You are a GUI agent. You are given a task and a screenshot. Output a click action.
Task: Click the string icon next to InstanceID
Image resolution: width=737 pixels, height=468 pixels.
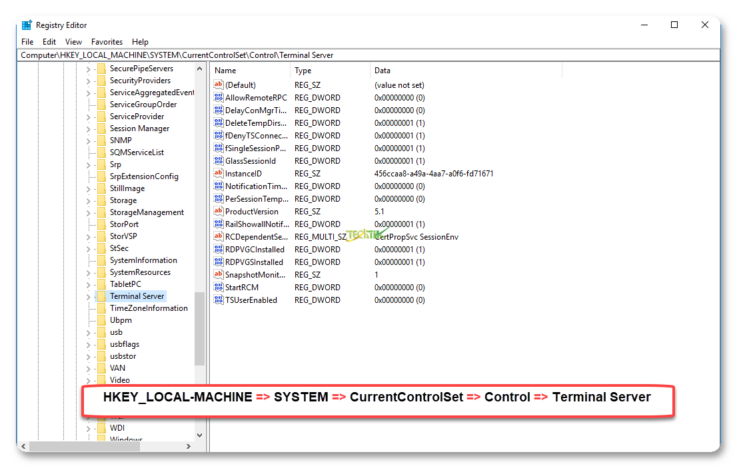(219, 174)
